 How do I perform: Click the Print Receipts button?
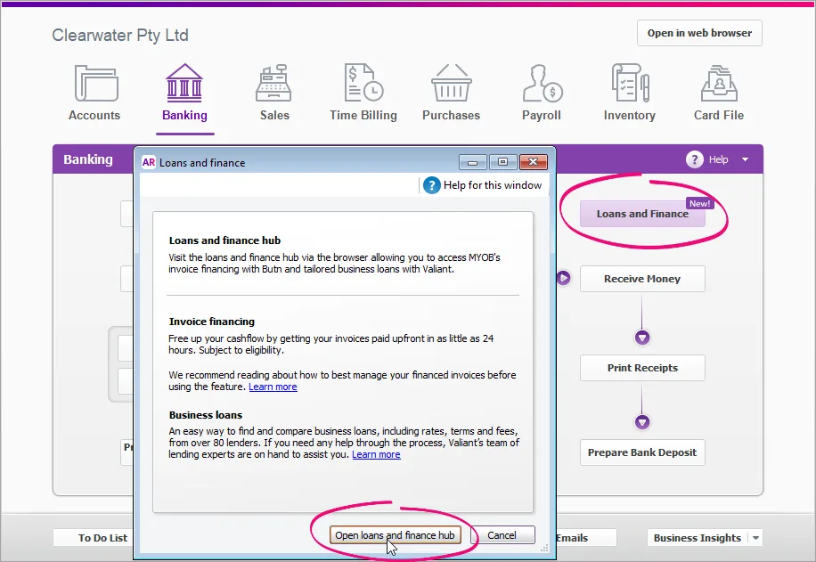click(x=642, y=368)
